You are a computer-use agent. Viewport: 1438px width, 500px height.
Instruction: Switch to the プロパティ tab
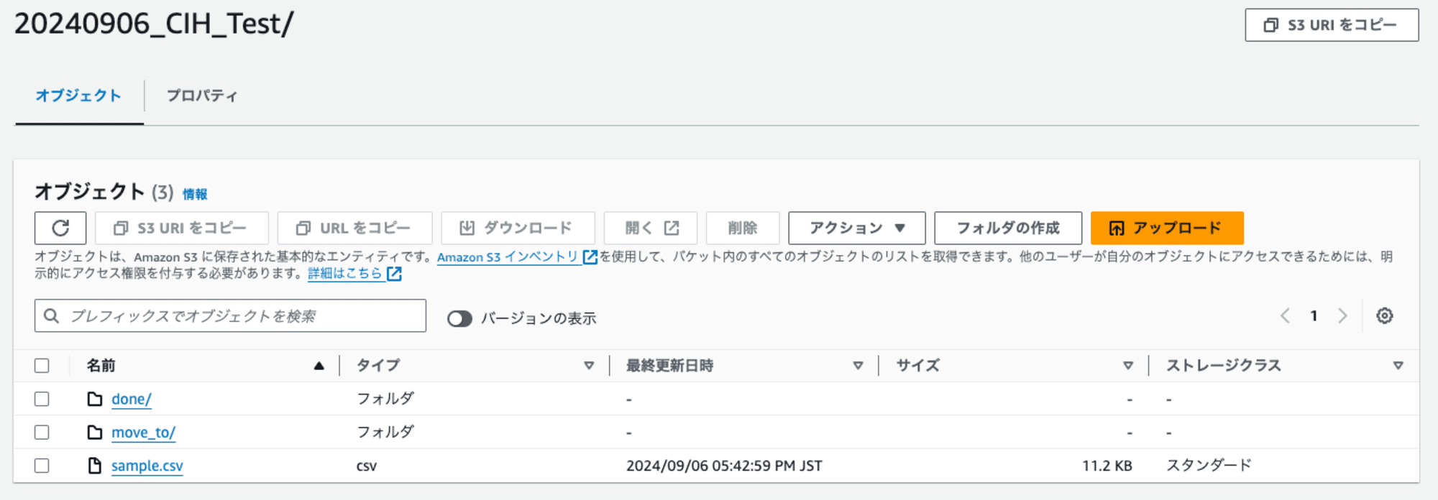pyautogui.click(x=202, y=96)
